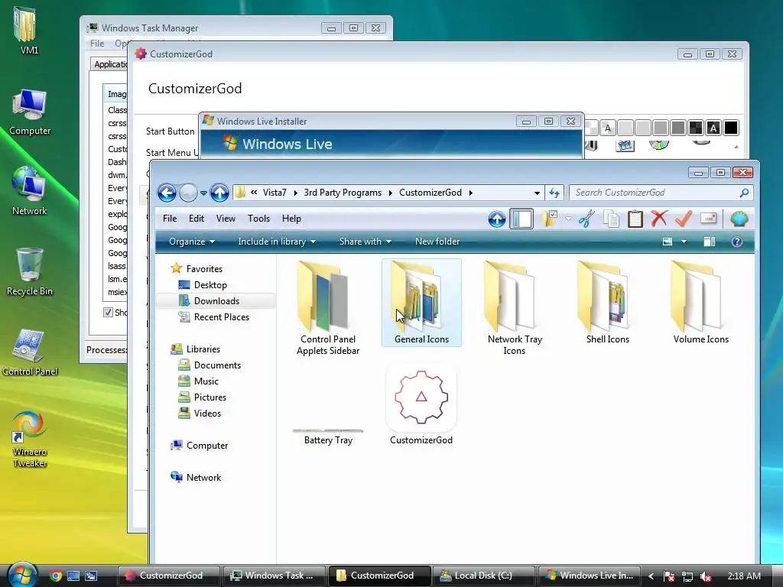Pick the dark checkered background swatch
The height and width of the screenshot is (587, 783).
[696, 128]
